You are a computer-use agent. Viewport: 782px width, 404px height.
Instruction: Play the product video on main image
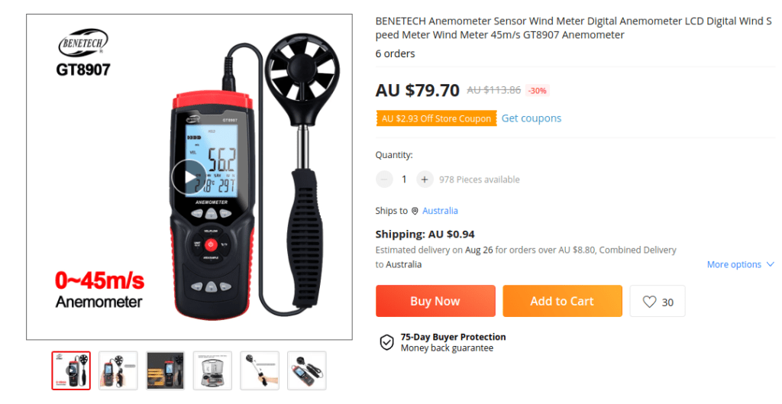[189, 177]
